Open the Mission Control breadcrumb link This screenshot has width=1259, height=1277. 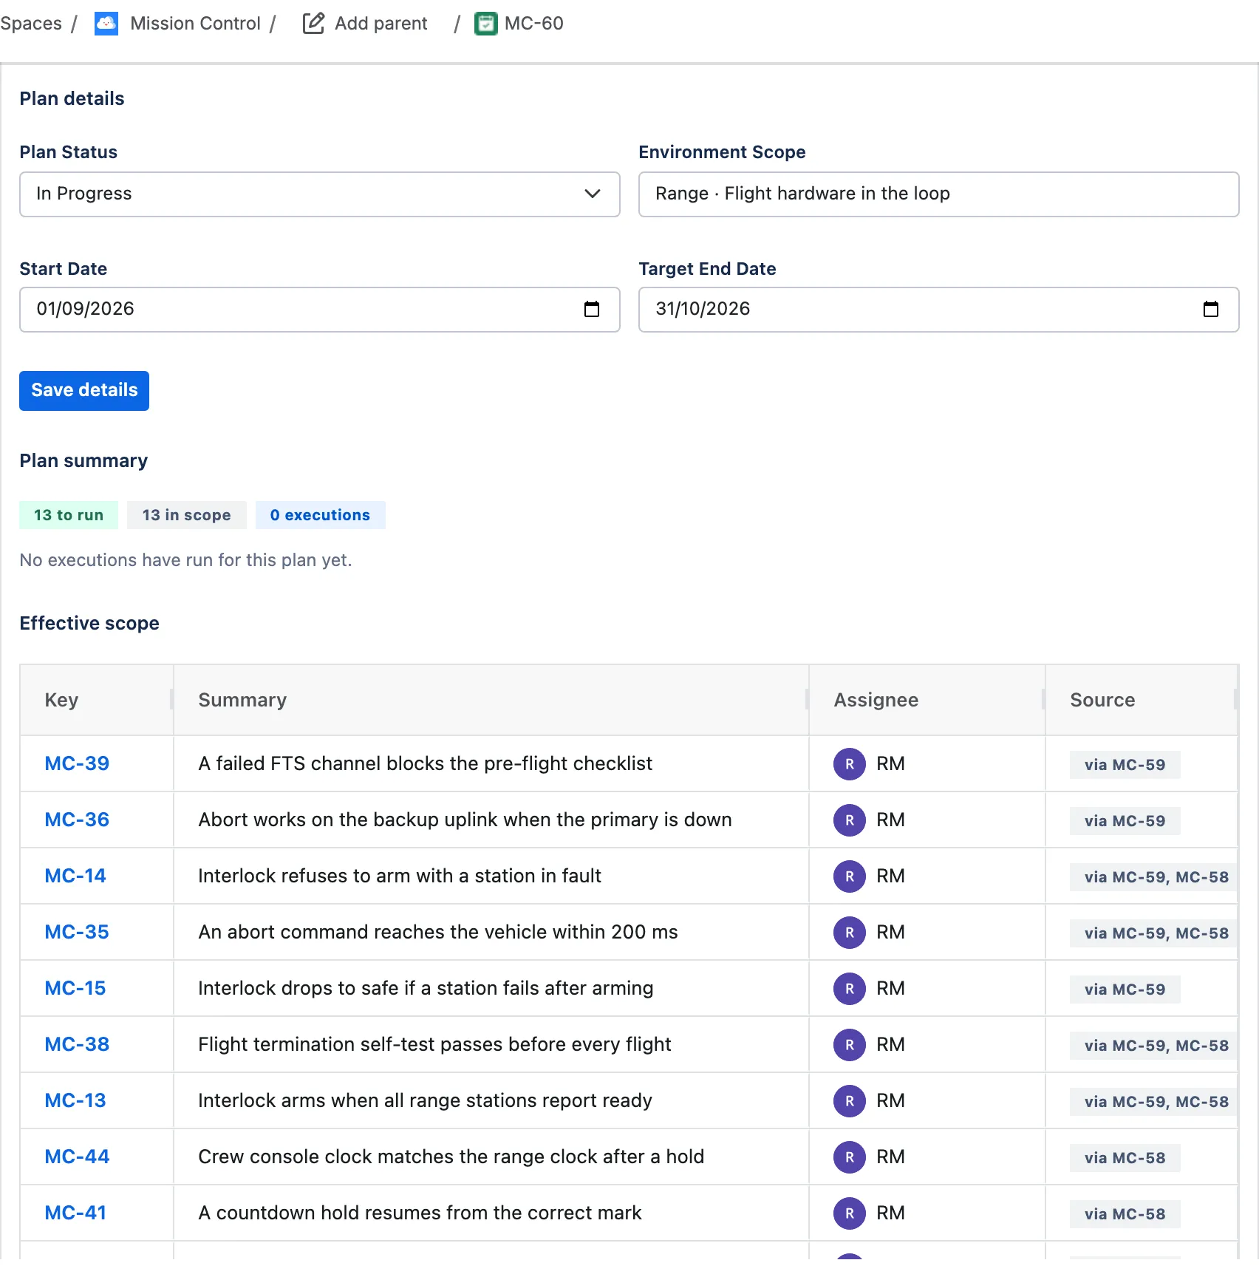point(195,24)
